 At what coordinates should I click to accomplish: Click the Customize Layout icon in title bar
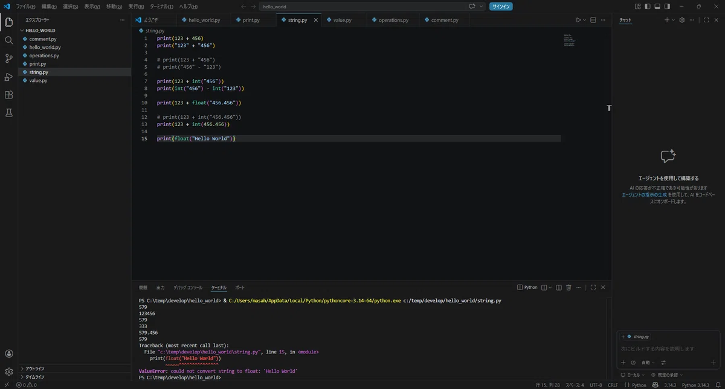click(638, 6)
